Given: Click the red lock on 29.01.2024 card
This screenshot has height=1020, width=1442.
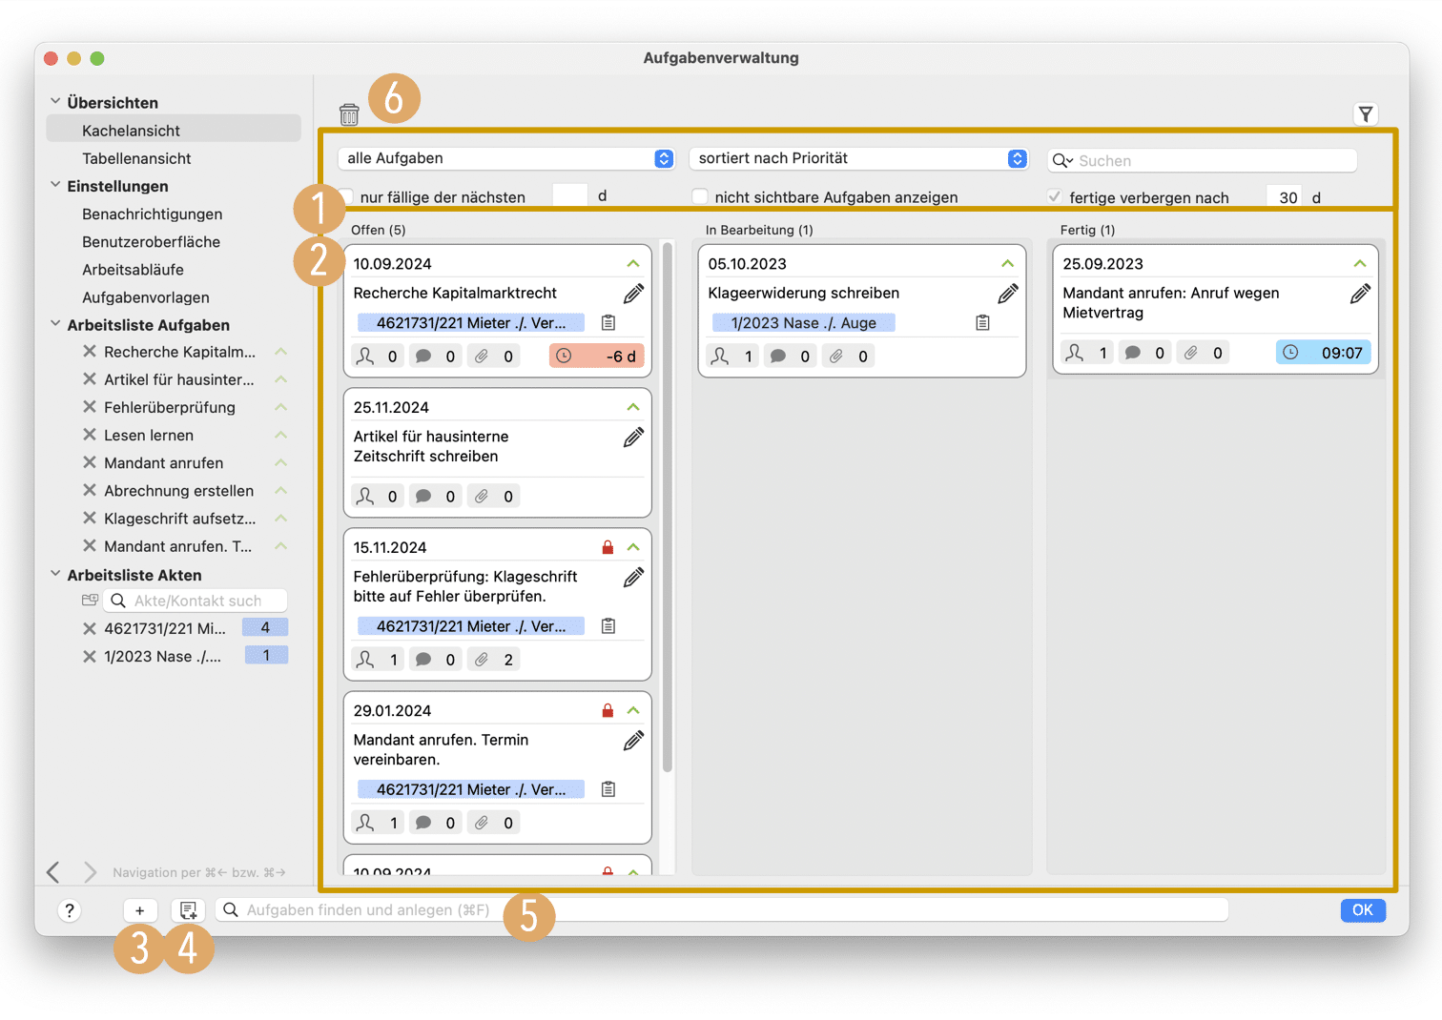Looking at the screenshot, I should pos(608,710).
